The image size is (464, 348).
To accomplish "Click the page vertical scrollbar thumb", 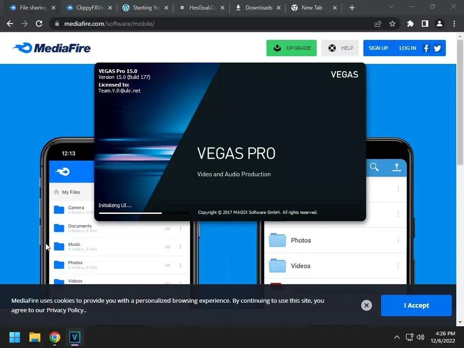I will coord(460,102).
